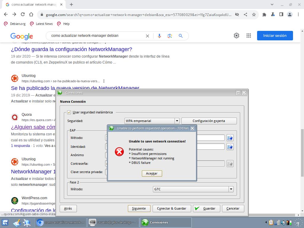The image size is (304, 228).
Task: Toggle the 'Usar seguridad inalámbrica' checkbox
Action: pos(69,112)
